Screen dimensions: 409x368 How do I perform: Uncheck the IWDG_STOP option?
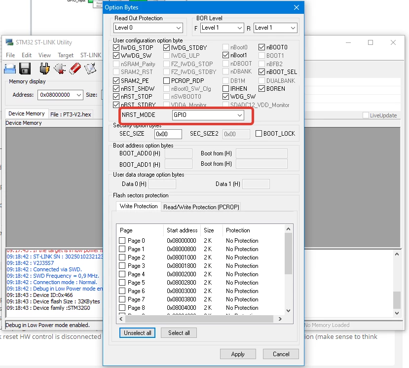pos(116,48)
